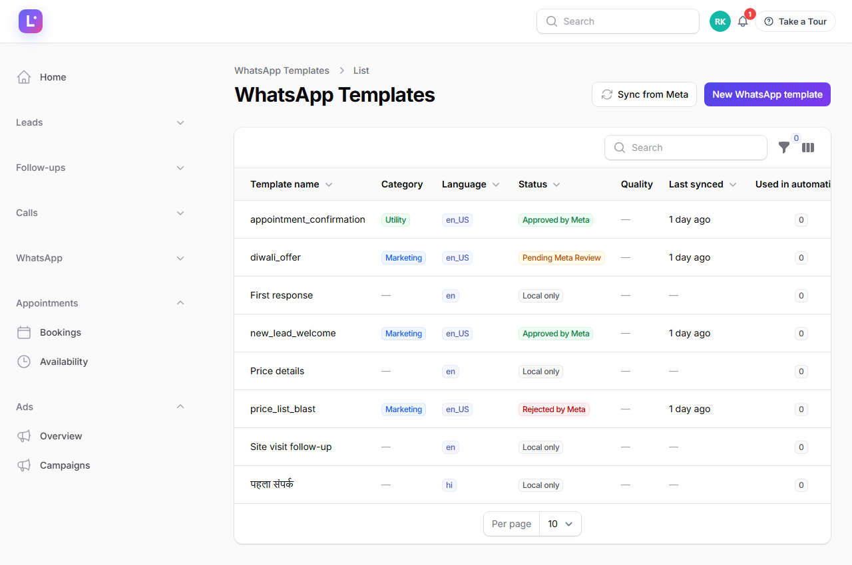The image size is (852, 565).
Task: Click the Overview megaphone icon
Action: coord(24,436)
